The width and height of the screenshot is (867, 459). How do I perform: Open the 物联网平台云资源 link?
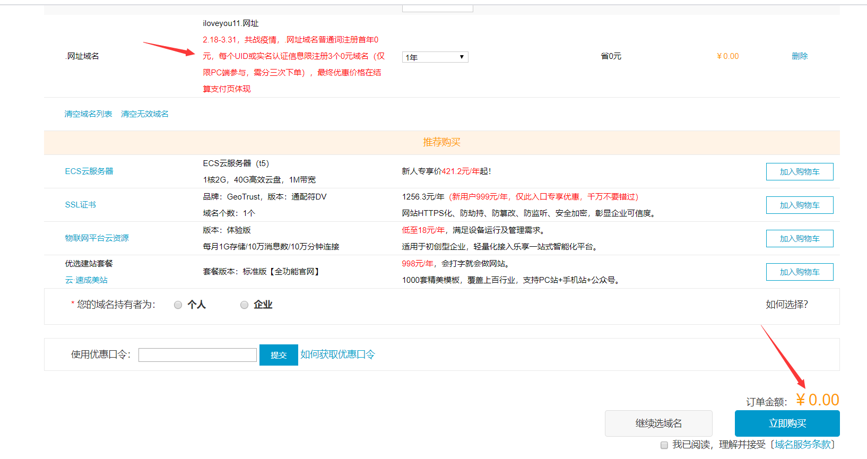97,238
